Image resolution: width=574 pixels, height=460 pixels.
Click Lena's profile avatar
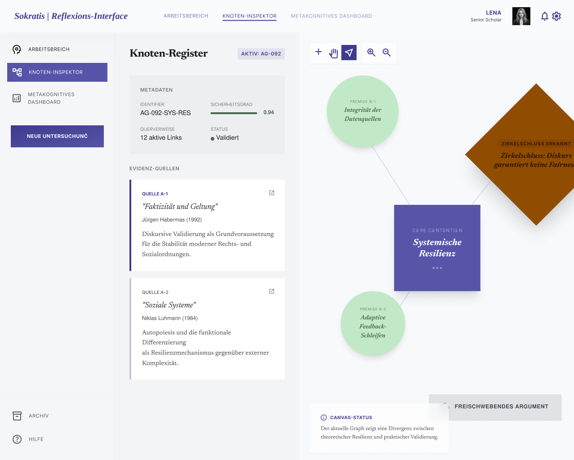(521, 16)
